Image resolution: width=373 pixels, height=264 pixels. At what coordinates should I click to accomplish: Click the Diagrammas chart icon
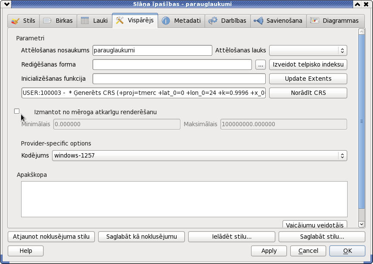point(314,21)
